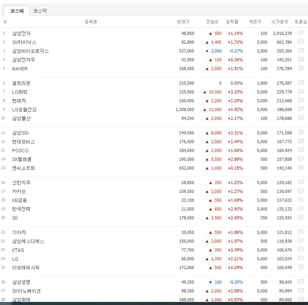
Task: Click the 전일비 column header
Action: tap(212, 22)
